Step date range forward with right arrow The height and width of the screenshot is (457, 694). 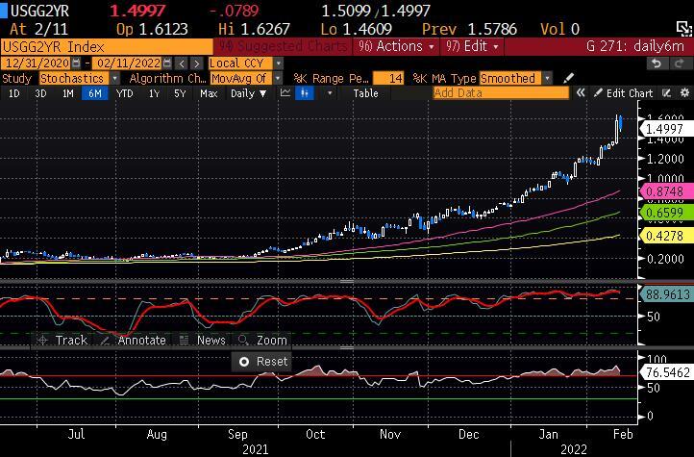[x=197, y=63]
